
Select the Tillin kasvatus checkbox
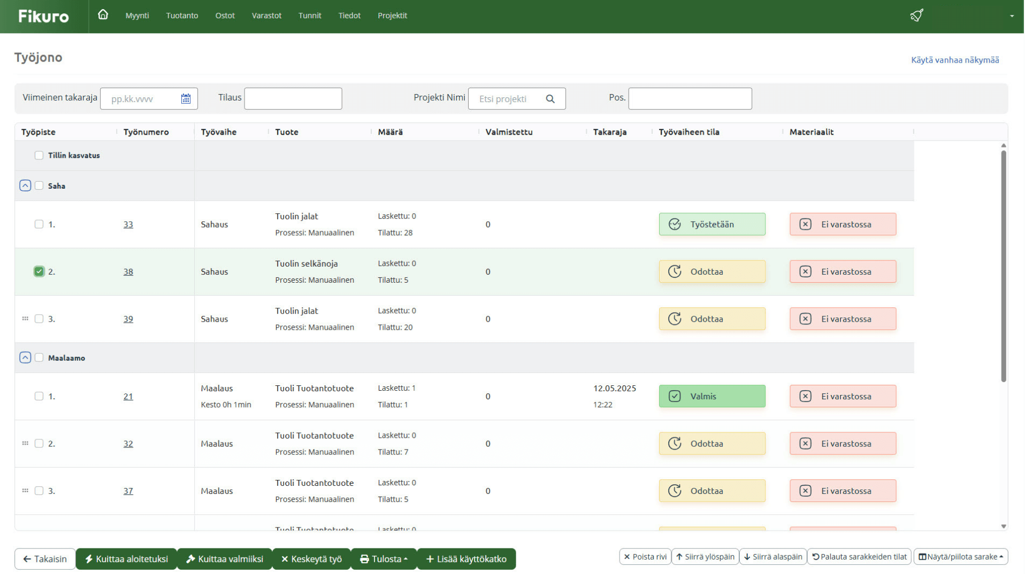click(39, 156)
